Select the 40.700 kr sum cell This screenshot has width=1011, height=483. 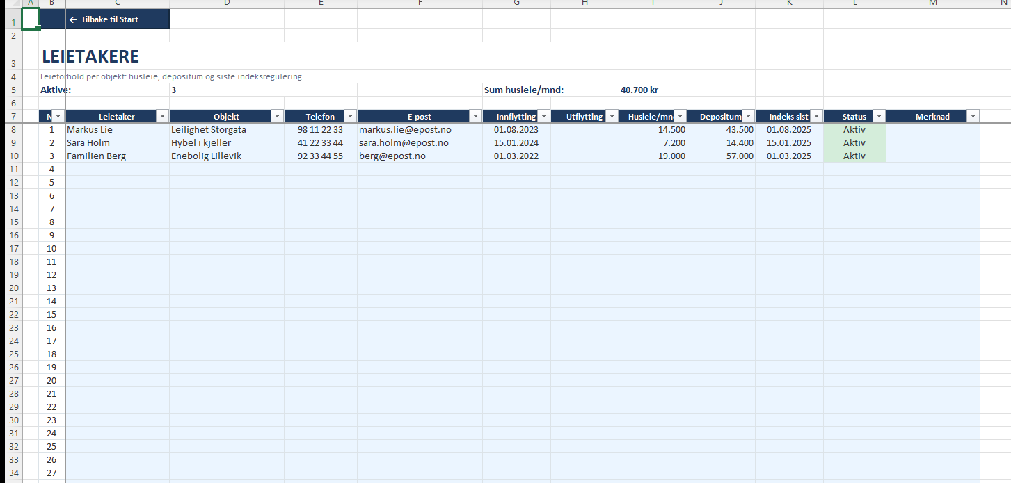pos(653,90)
